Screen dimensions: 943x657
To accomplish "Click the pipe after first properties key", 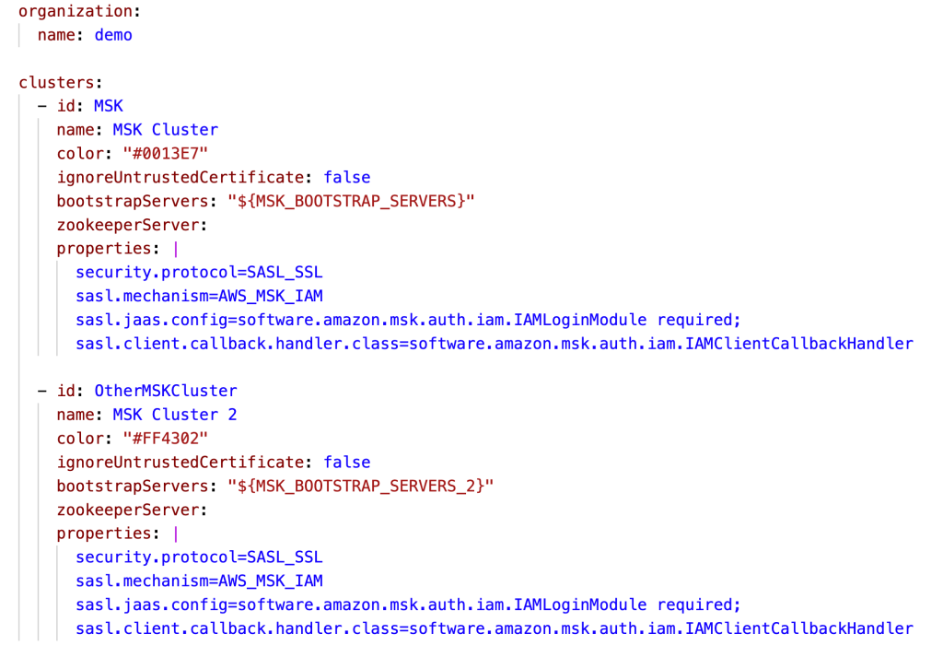I will (176, 249).
